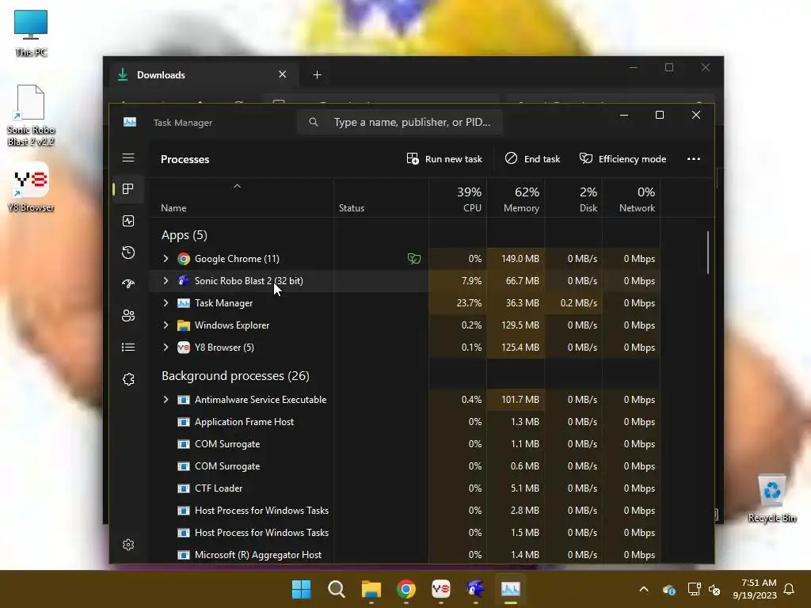Sort by the Status column header
This screenshot has height=608, width=811.
pos(381,199)
